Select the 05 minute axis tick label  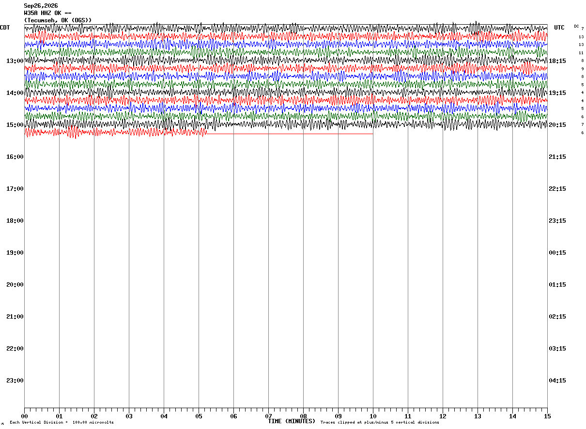[199, 416]
